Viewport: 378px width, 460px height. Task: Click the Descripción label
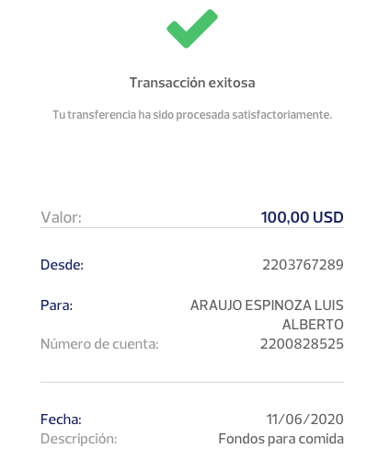(x=79, y=439)
